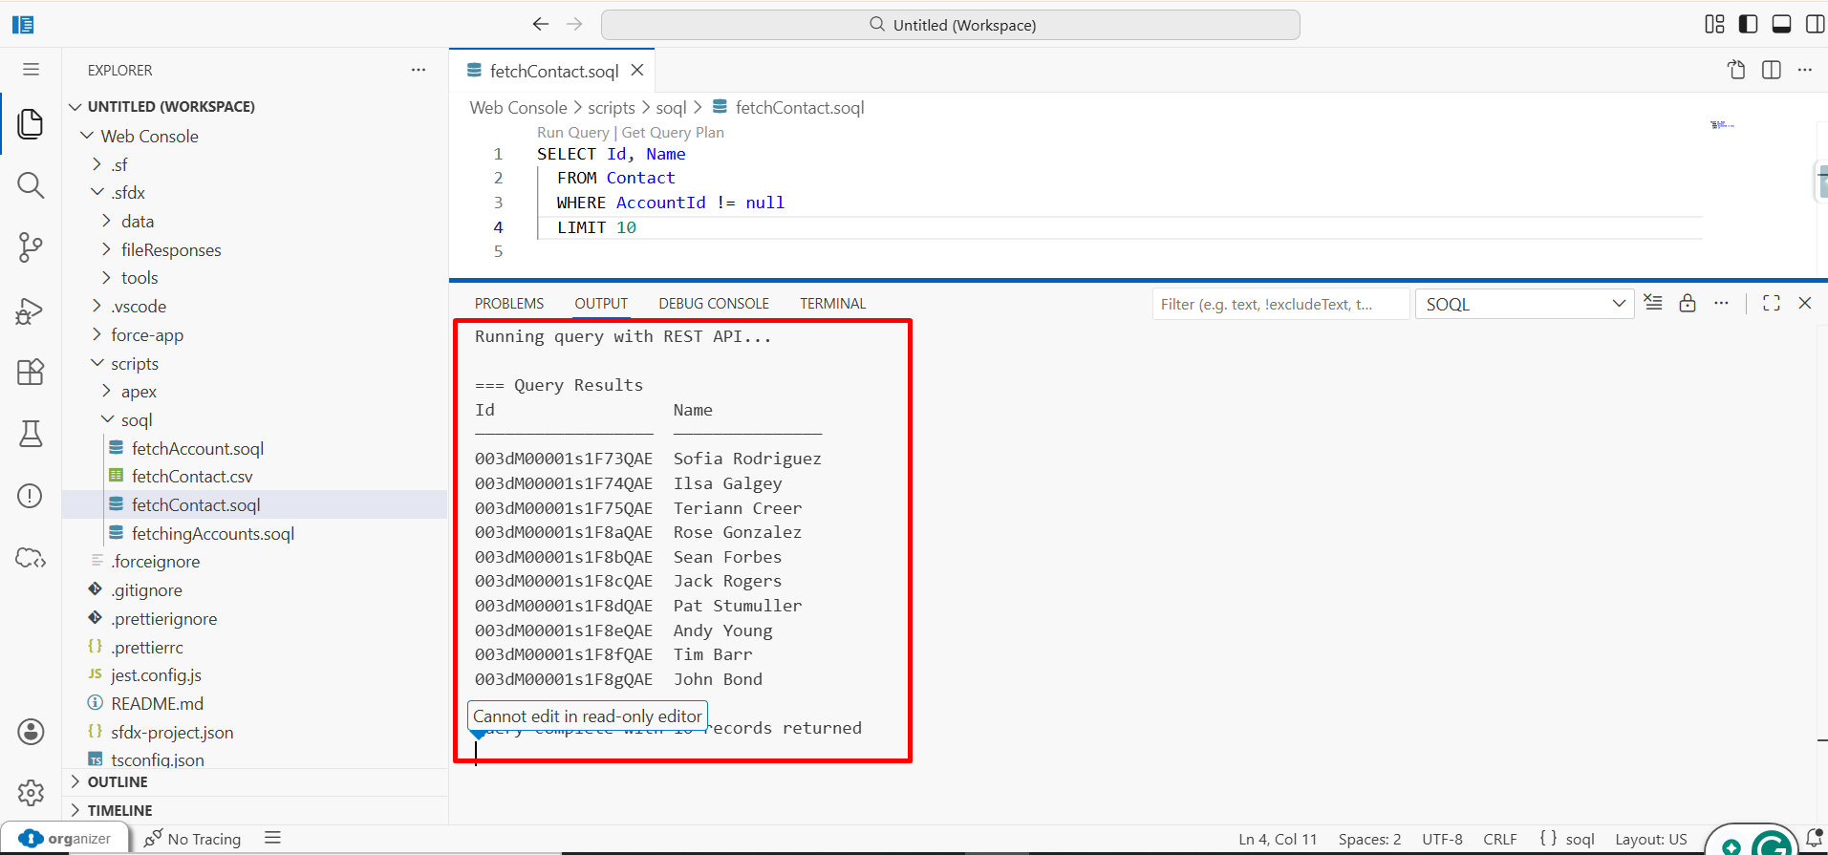Open the SOQL output channel dropdown

pyautogui.click(x=1525, y=304)
